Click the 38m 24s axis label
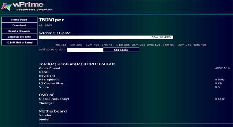 [184, 45]
